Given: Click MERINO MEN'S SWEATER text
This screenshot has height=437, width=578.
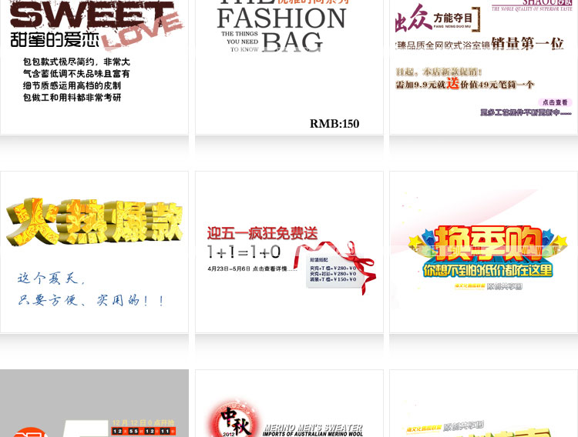Looking at the screenshot, I should (x=314, y=428).
